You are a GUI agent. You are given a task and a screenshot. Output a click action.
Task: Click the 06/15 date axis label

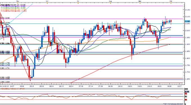(61, 86)
